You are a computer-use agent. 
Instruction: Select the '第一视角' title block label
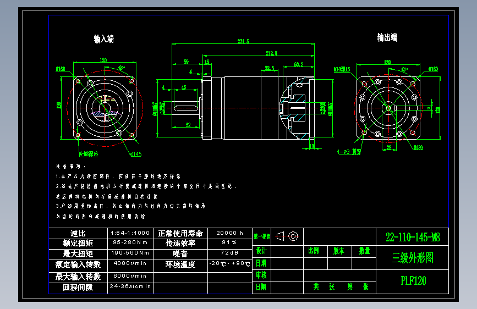tap(262, 236)
